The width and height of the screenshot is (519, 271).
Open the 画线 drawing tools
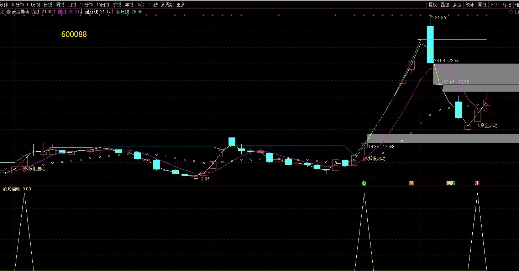pos(482,5)
